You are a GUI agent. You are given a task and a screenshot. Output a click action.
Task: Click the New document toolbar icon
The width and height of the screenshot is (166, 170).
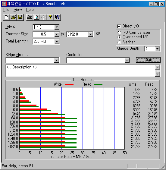(6, 17)
